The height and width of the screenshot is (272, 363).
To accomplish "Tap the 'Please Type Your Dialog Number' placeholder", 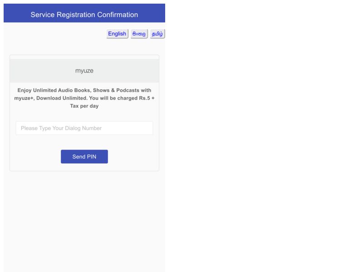I will (61, 128).
